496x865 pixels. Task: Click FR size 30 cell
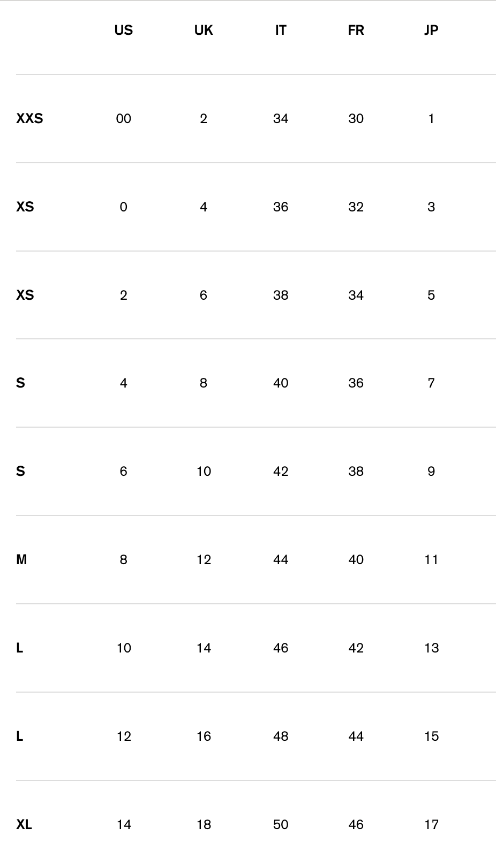356,118
